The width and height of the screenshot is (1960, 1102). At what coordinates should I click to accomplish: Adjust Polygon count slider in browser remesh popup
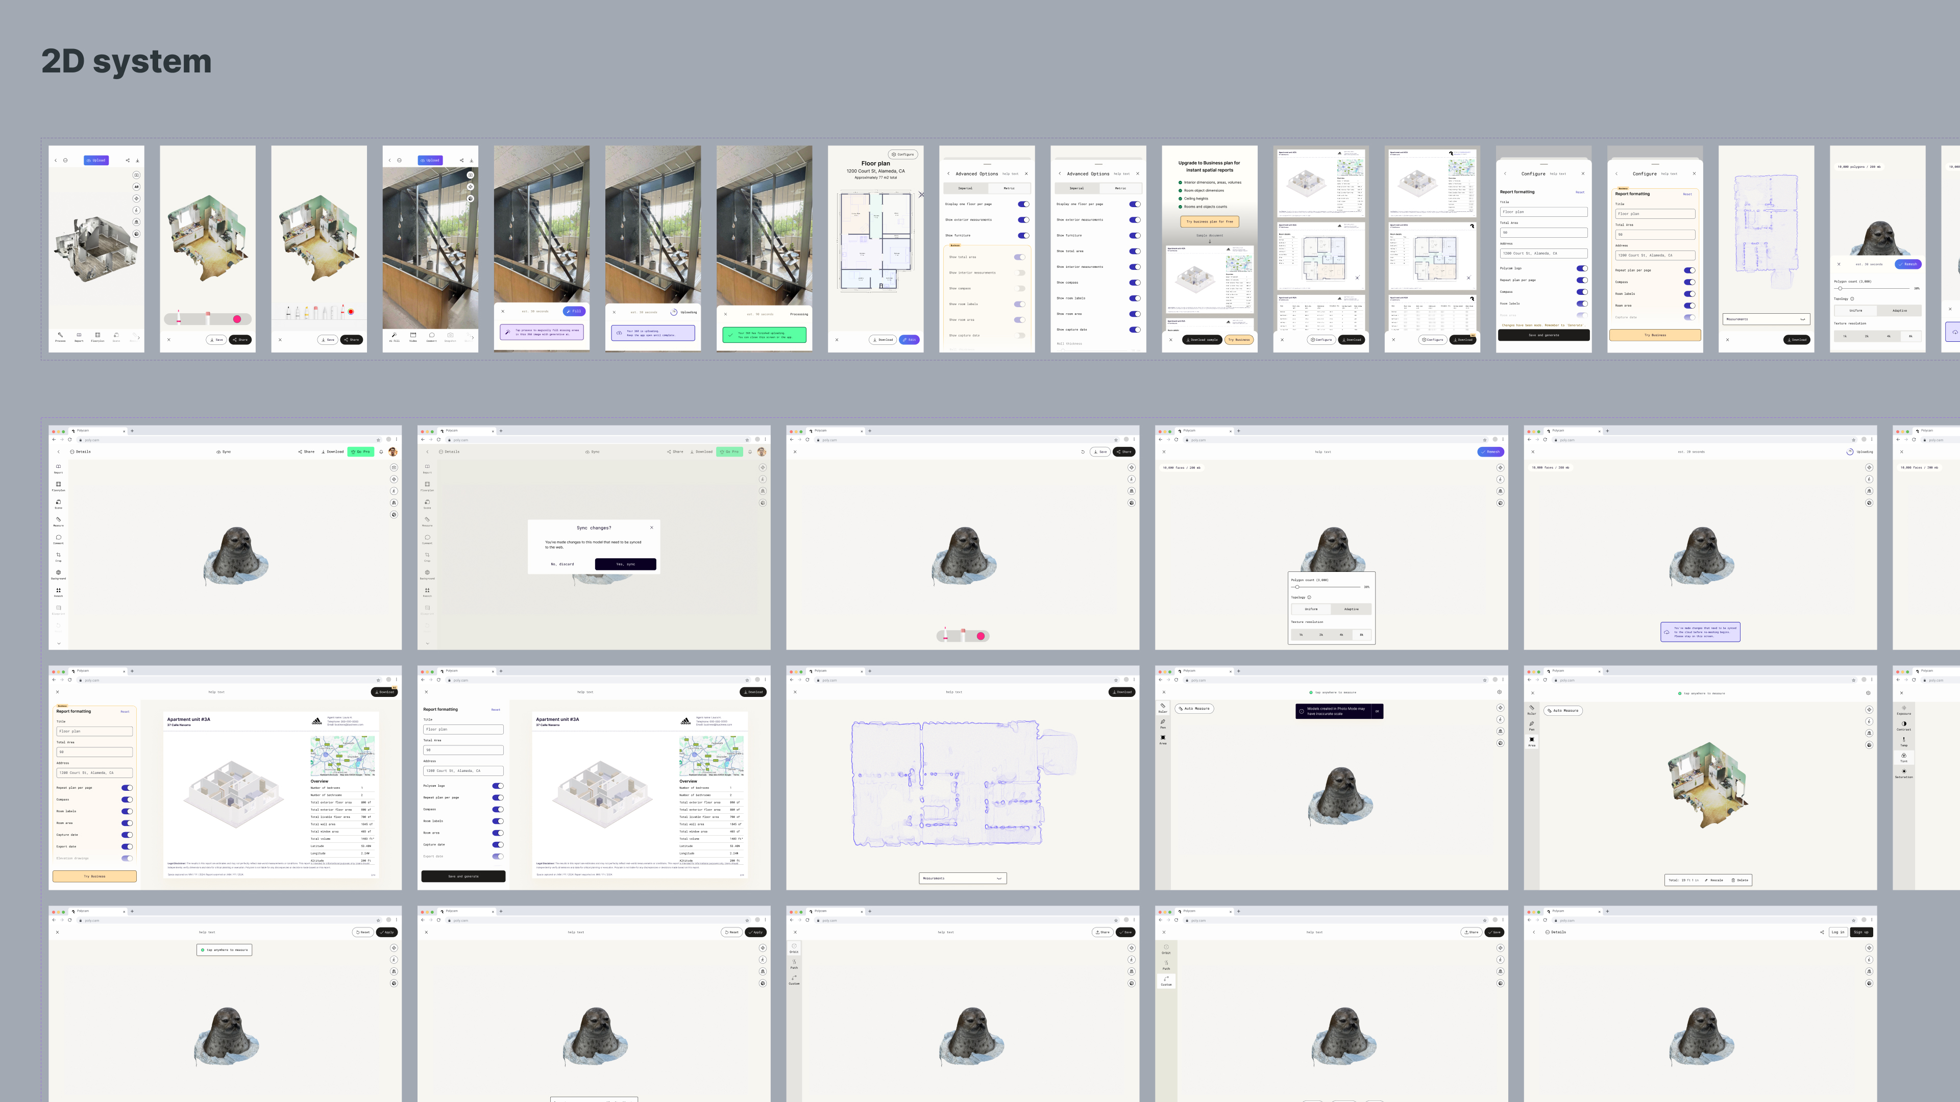pos(1326,587)
